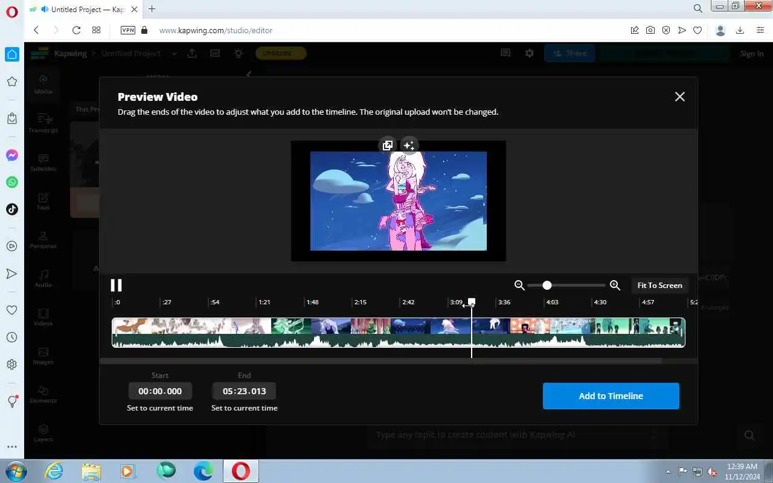Open Opera Messenger in the sidebar
The image size is (773, 483).
click(11, 155)
